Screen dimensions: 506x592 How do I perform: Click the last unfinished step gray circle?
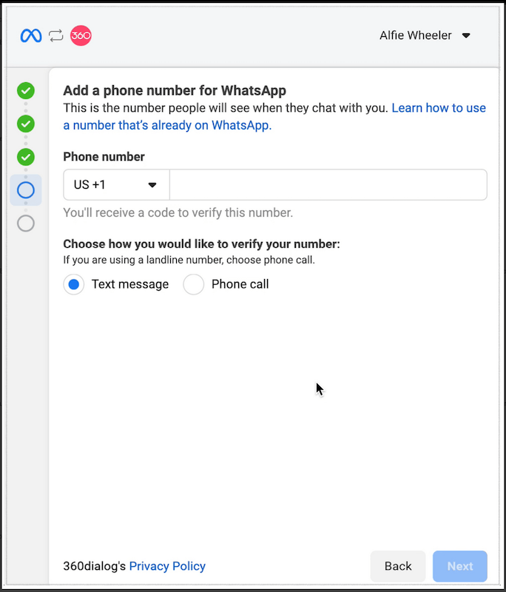coord(26,223)
